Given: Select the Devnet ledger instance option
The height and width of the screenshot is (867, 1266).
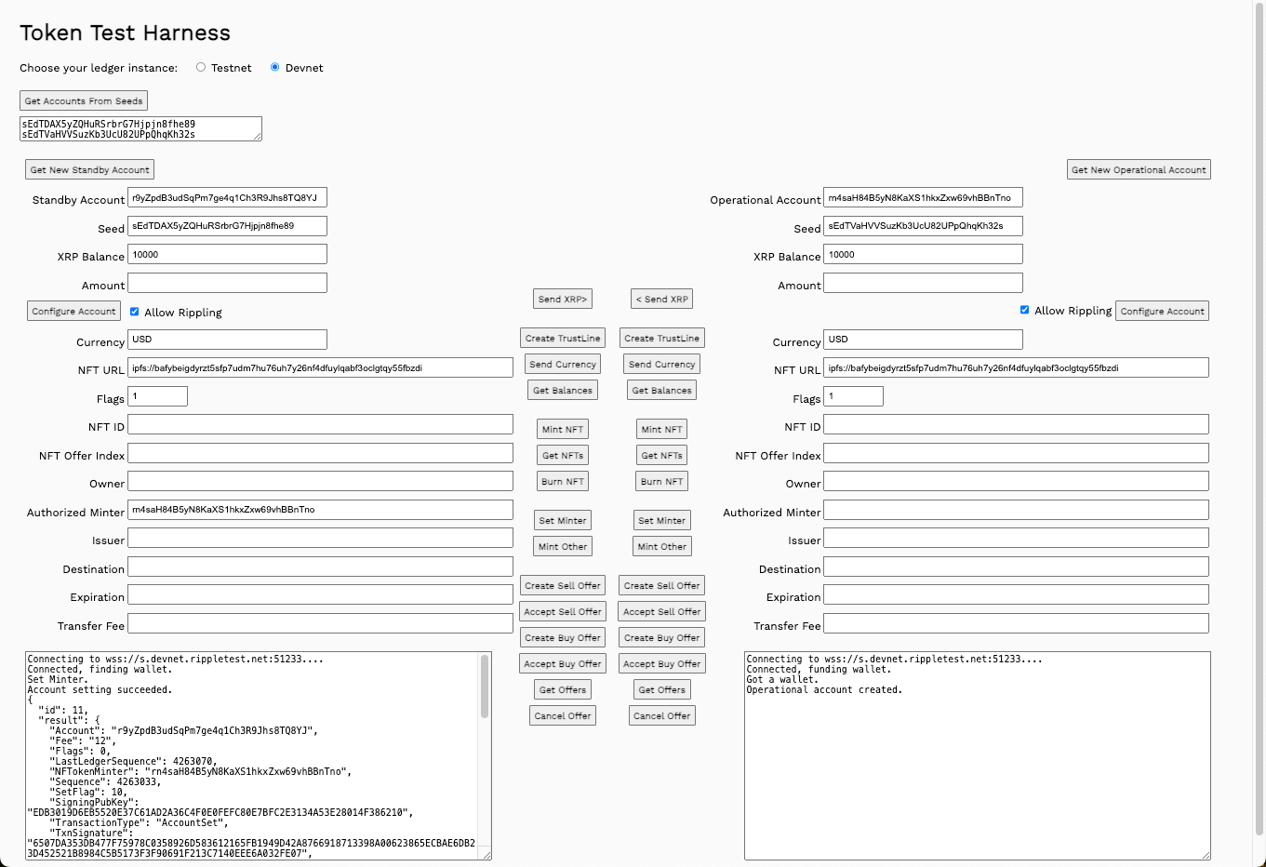Looking at the screenshot, I should coord(275,67).
